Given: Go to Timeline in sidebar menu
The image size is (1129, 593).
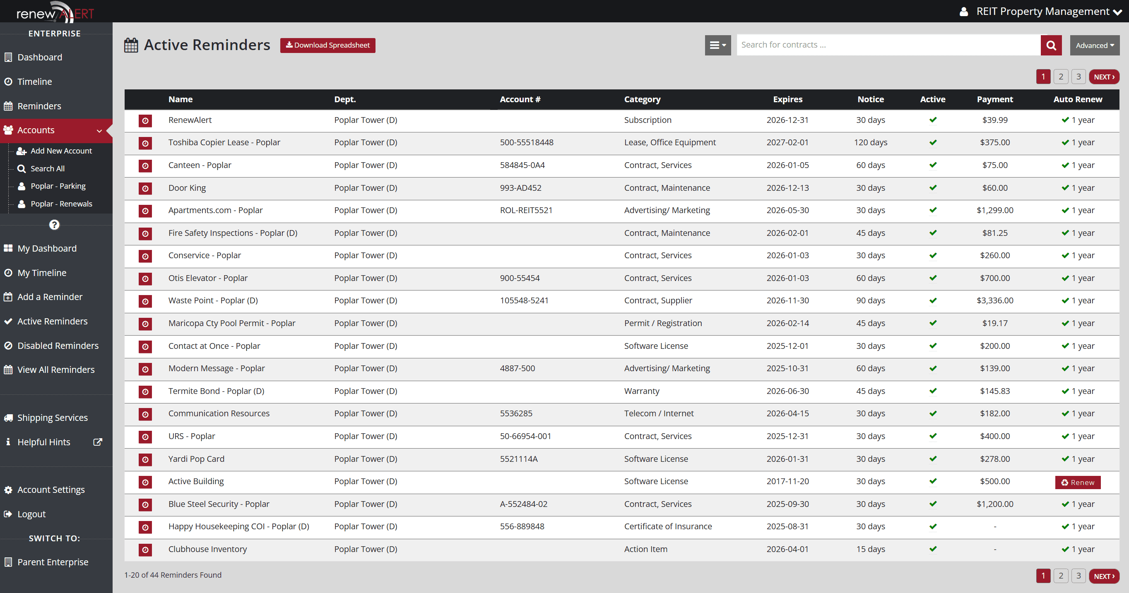Looking at the screenshot, I should 34,82.
